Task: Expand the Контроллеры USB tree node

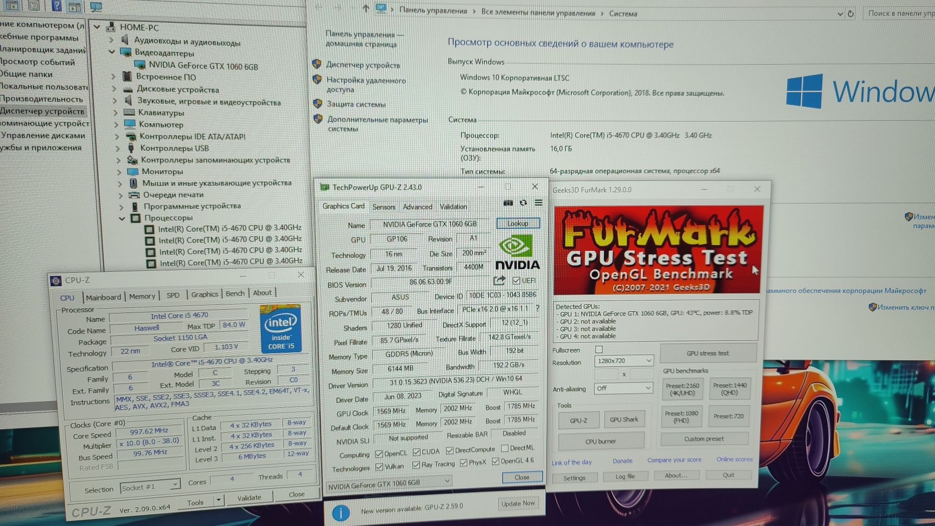Action: (118, 149)
